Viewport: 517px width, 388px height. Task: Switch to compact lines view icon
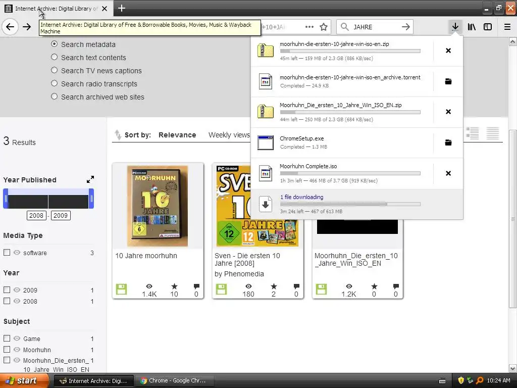[x=493, y=133]
